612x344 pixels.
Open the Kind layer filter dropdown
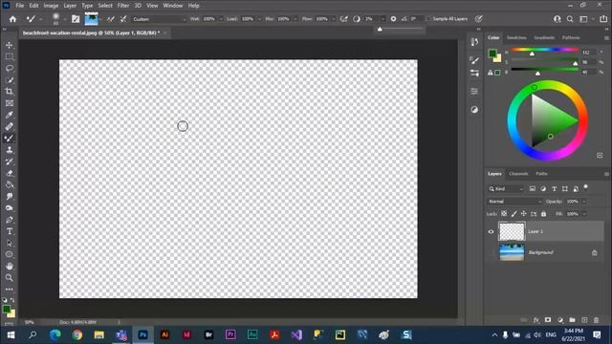pos(506,189)
